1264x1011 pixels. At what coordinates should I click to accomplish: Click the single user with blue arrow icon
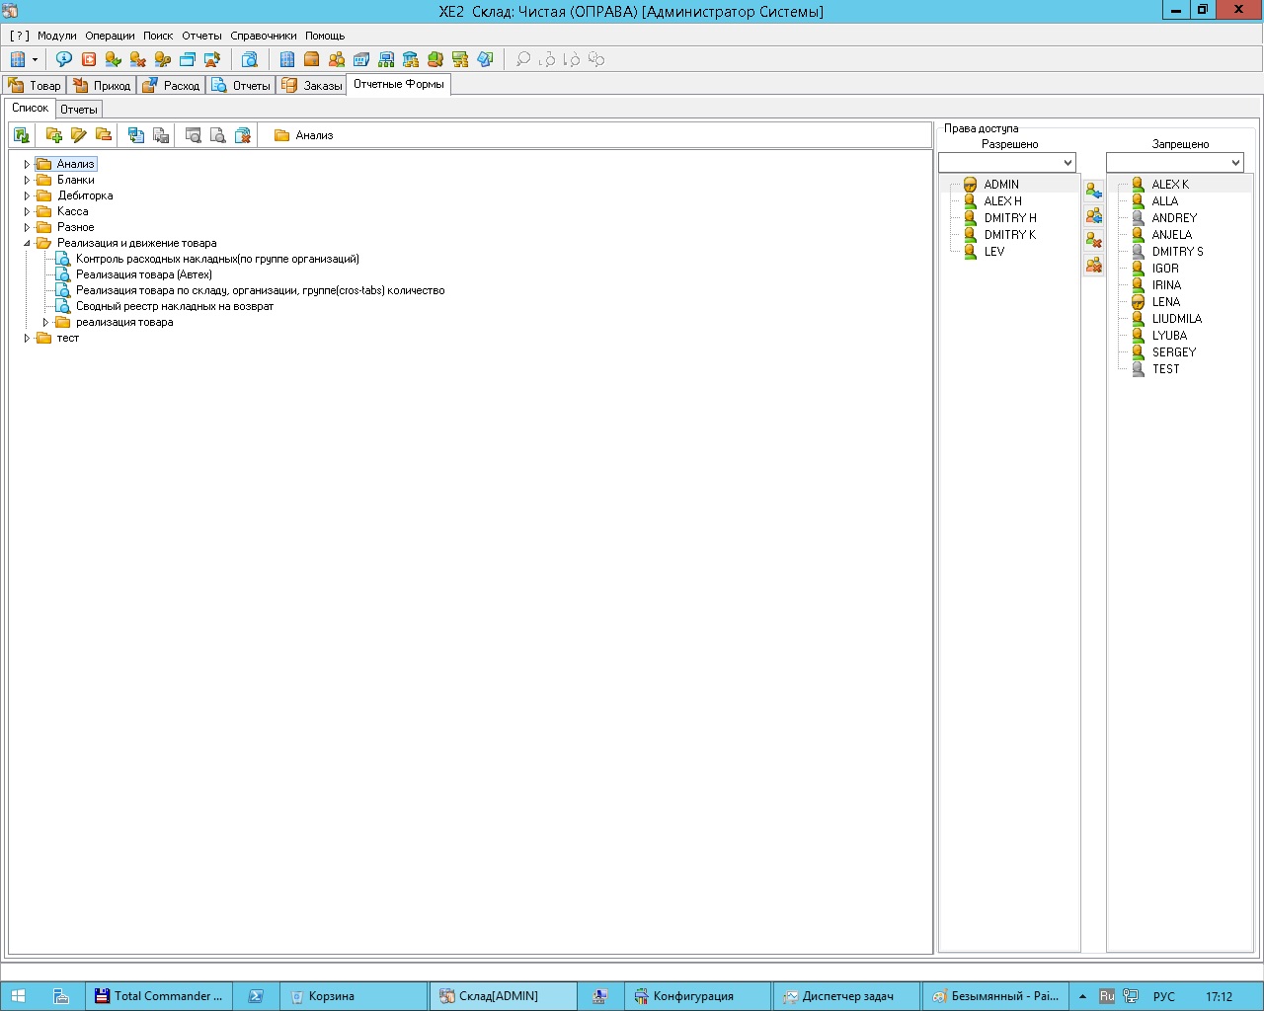pos(1093,191)
